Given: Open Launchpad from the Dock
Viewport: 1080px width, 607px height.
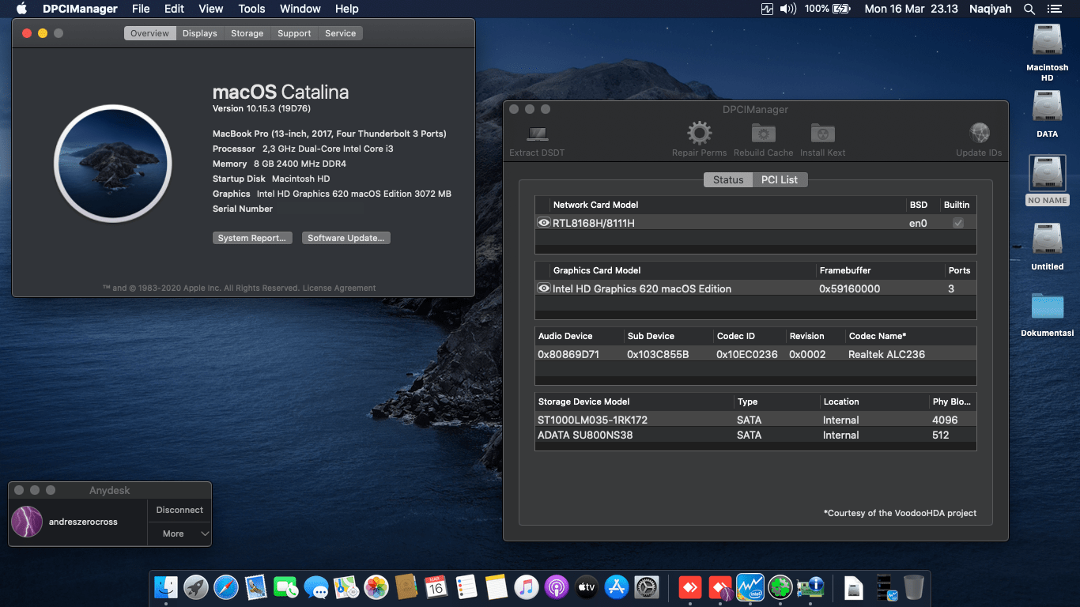Looking at the screenshot, I should click(x=196, y=586).
